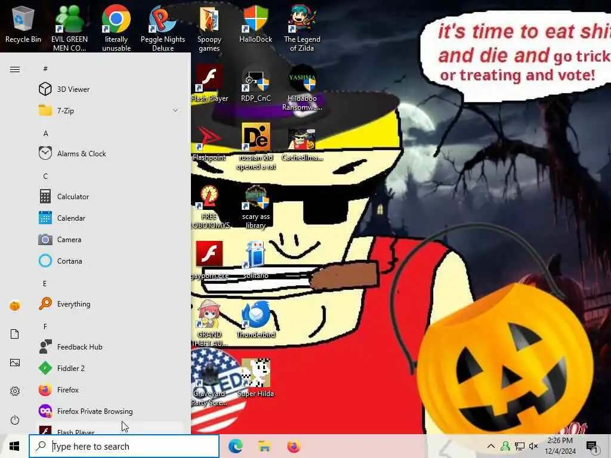Open Cortana from app list
Viewport: 611px width, 458px height.
110,261
